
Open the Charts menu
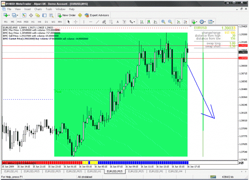click(38, 9)
